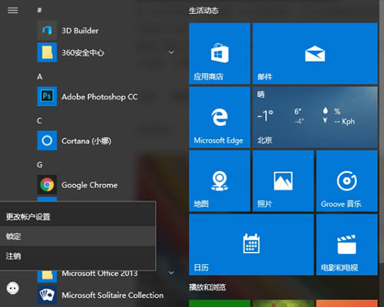Image resolution: width=384 pixels, height=307 pixels.
Task: Choose 锁定 in the account menu
Action: coord(78,236)
